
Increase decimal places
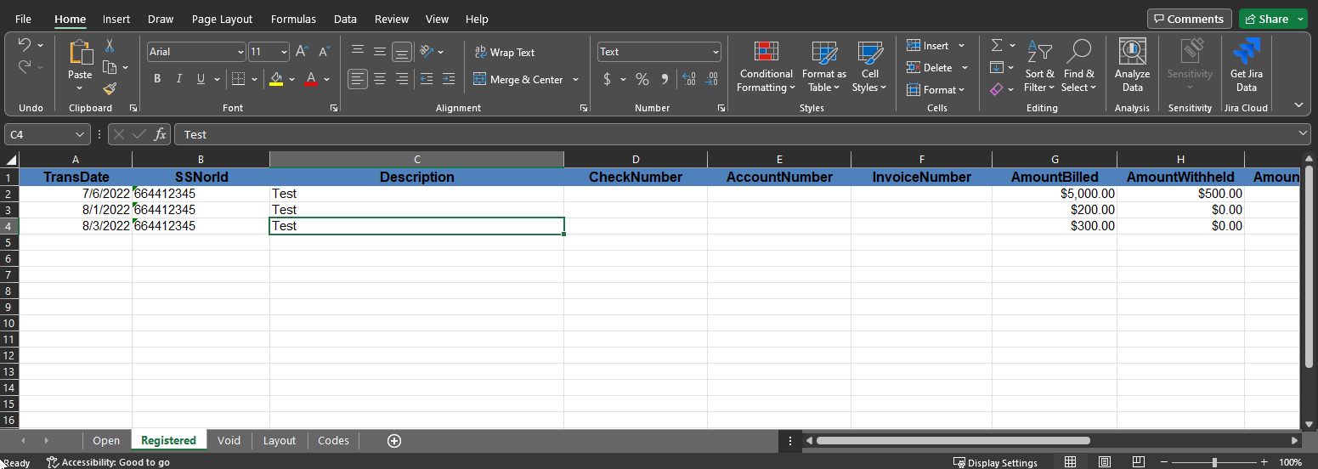point(689,79)
